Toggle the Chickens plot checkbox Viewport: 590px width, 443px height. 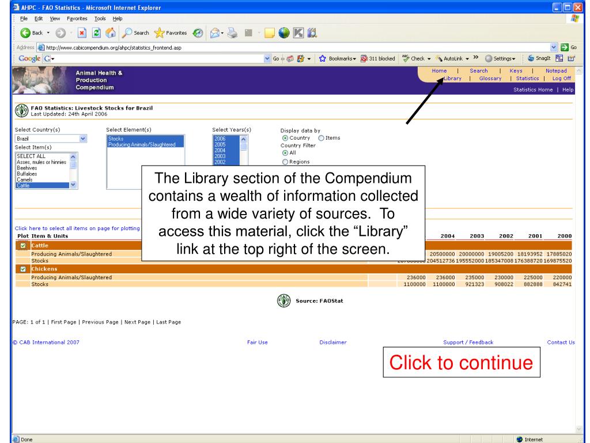[x=23, y=269]
